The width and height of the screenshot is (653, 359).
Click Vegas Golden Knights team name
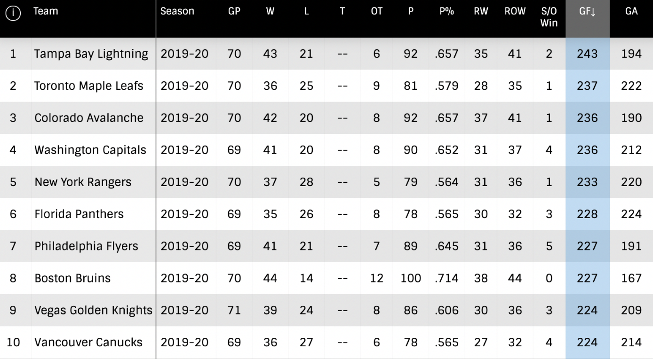point(93,310)
